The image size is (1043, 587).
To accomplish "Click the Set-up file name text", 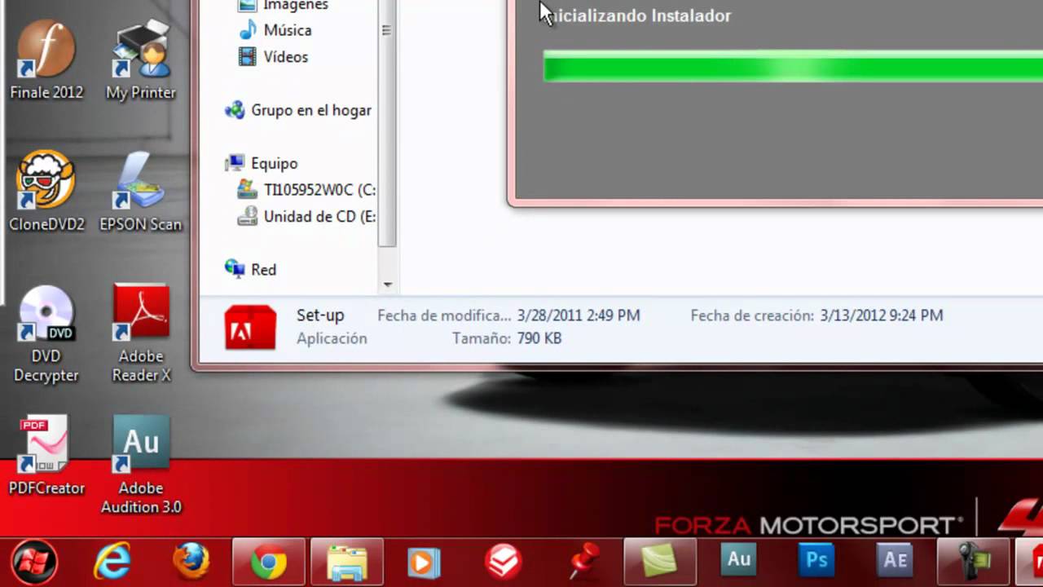I will tap(320, 315).
